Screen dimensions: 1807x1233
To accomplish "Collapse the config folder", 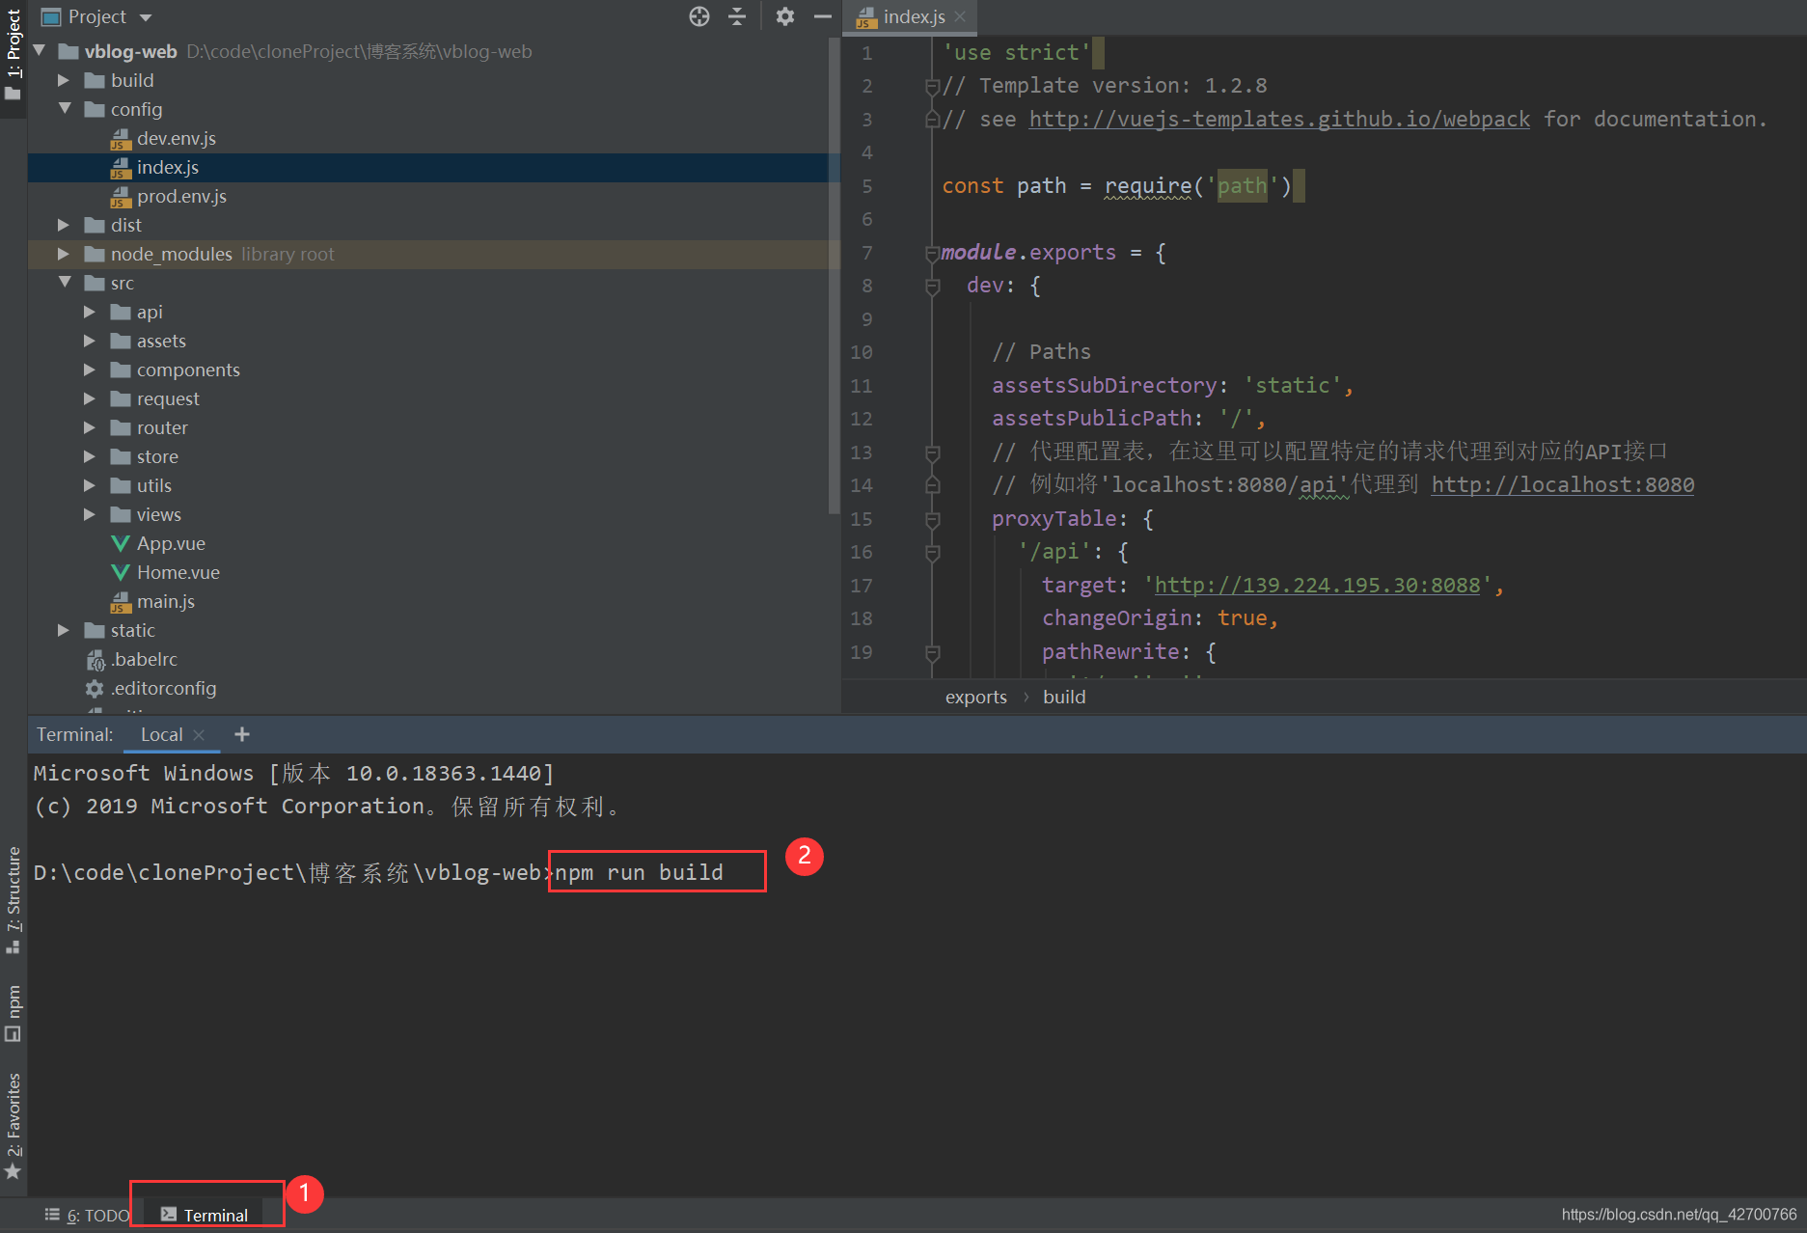I will tap(65, 109).
